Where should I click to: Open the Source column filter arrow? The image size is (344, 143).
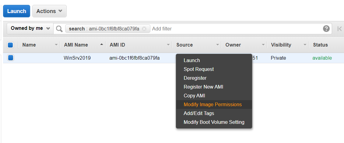pyautogui.click(x=217, y=45)
